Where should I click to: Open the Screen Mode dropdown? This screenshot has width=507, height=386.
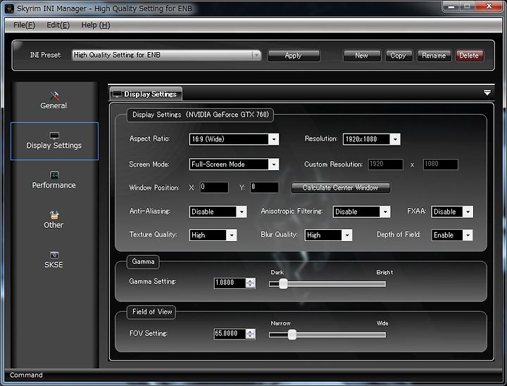tap(234, 165)
